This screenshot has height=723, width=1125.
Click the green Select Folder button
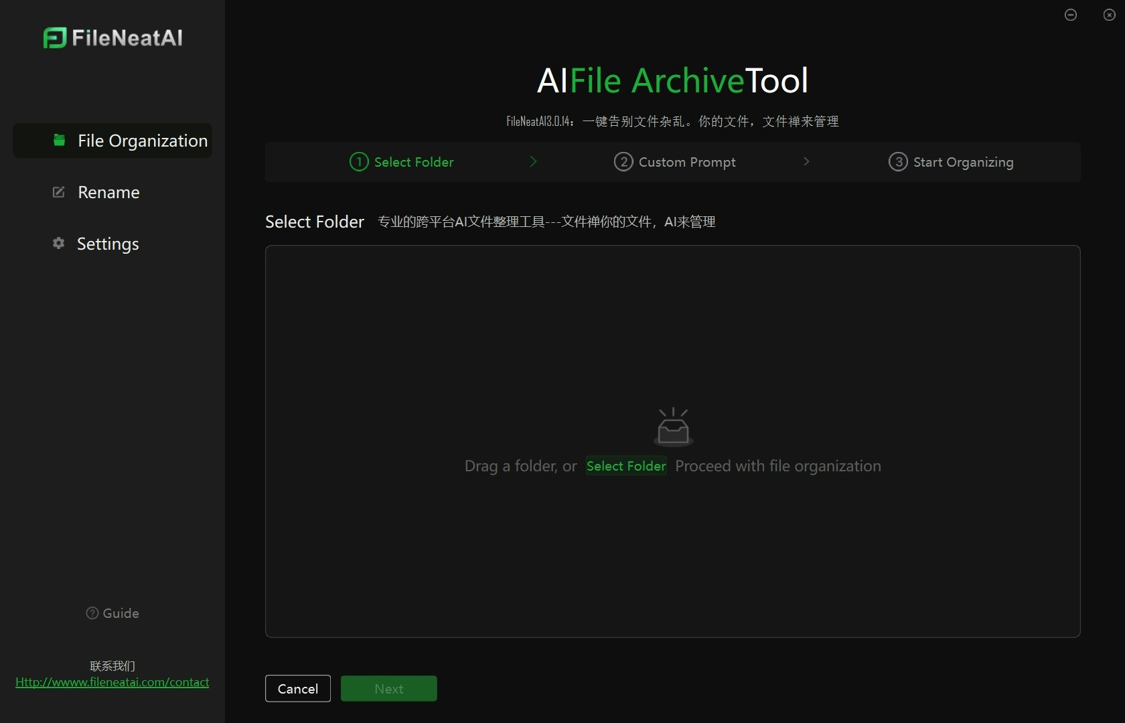click(626, 466)
